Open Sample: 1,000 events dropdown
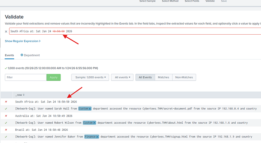Screen dimensions: 261x143 coord(90,77)
